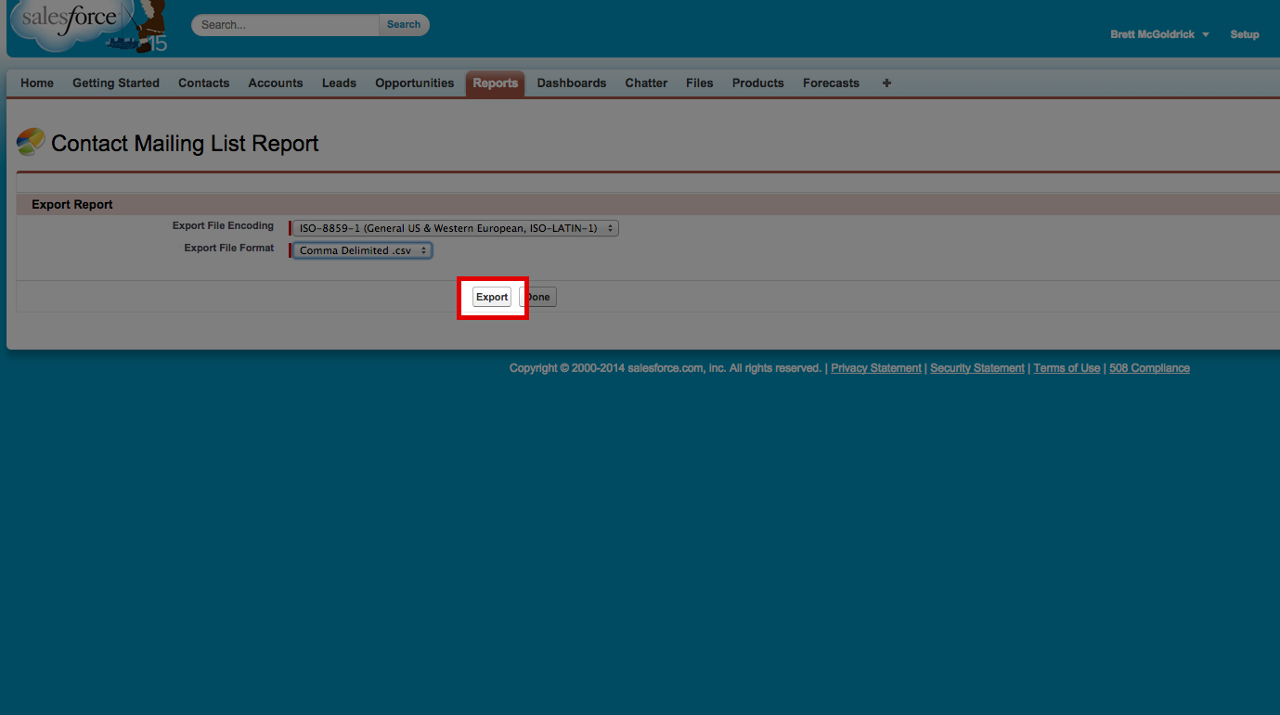
Task: Go to the Files tab
Action: click(x=700, y=83)
